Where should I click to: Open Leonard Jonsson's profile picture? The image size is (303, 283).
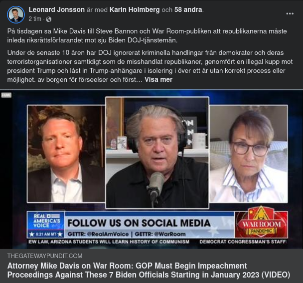point(16,14)
